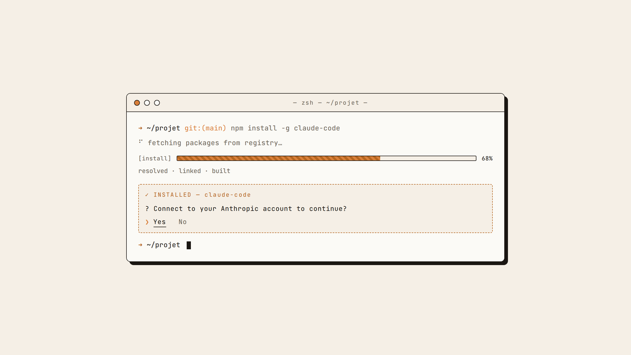The width and height of the screenshot is (631, 355).
Task: Click the "resolved · linked · built" status
Action: click(184, 171)
